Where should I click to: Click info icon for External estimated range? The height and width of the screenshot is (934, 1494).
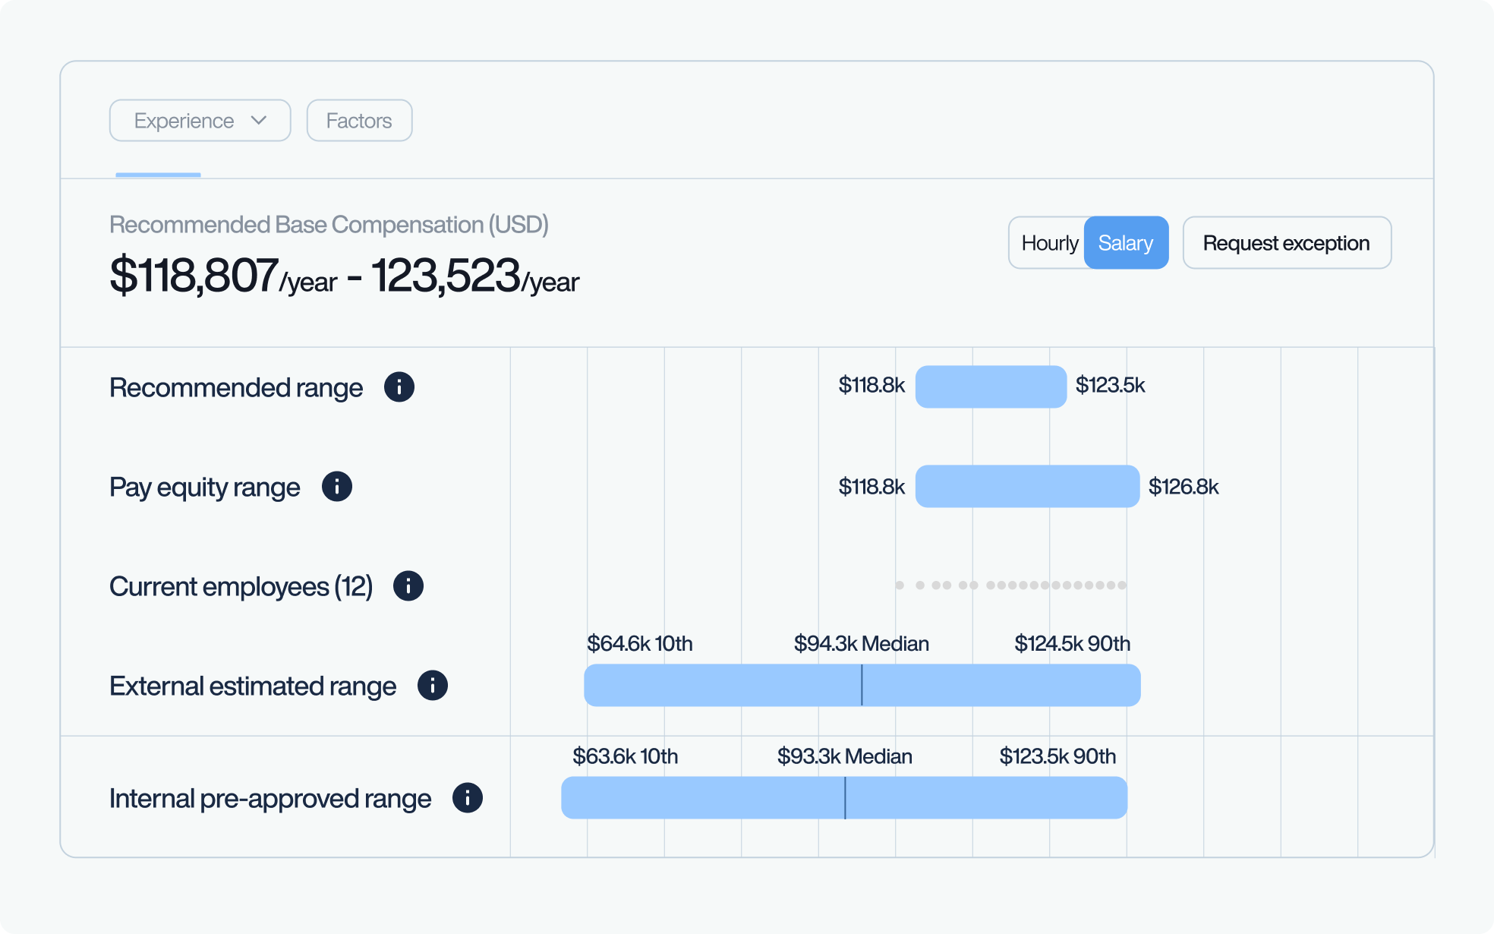pos(432,686)
